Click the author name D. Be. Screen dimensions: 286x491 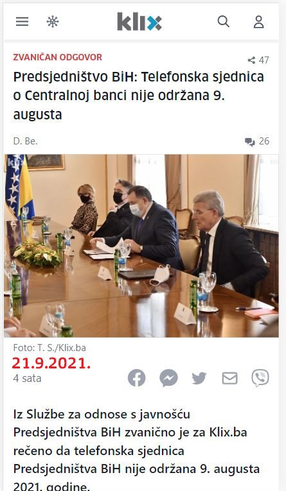[26, 141]
